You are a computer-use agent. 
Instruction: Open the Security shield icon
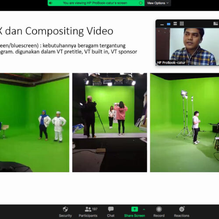click(65, 209)
